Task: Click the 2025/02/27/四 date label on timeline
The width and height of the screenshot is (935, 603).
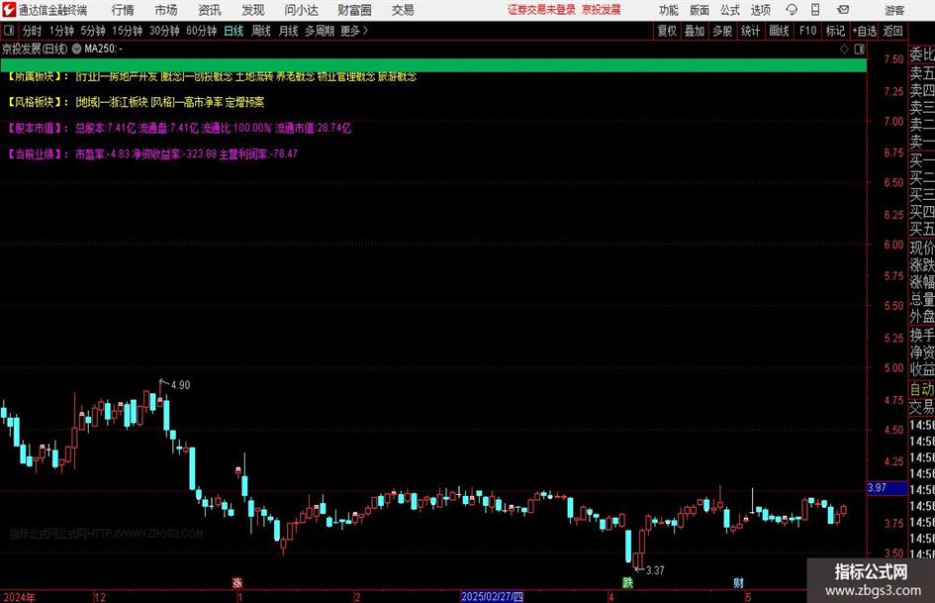Action: (x=492, y=596)
